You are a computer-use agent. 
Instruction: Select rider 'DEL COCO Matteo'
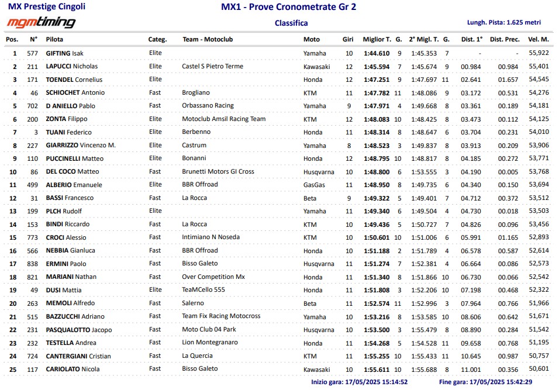73,171
